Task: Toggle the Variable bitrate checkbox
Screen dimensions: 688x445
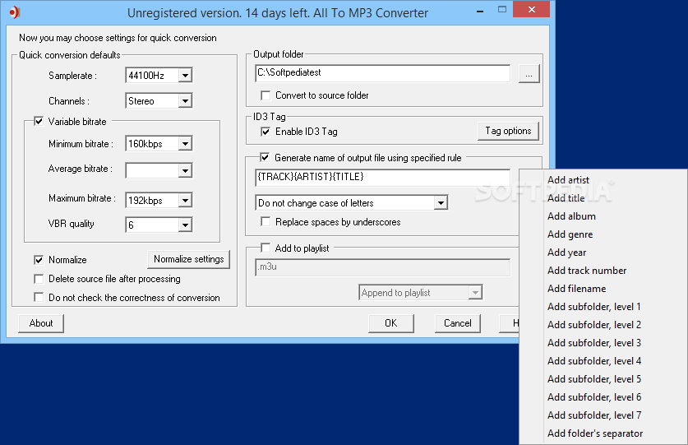Action: 39,121
